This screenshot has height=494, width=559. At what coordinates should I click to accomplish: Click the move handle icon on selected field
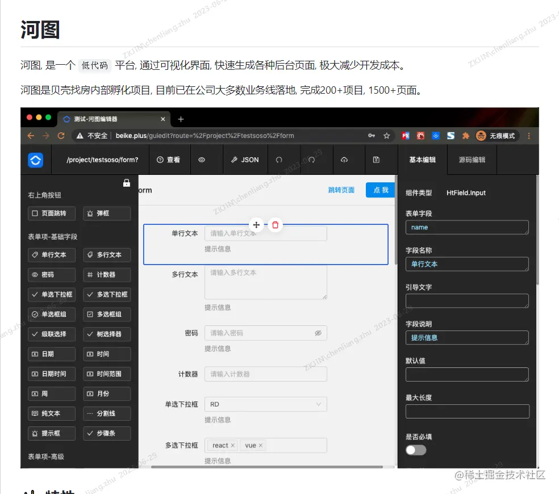click(256, 225)
